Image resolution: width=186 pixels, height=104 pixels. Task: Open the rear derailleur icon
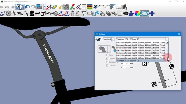(97, 14)
